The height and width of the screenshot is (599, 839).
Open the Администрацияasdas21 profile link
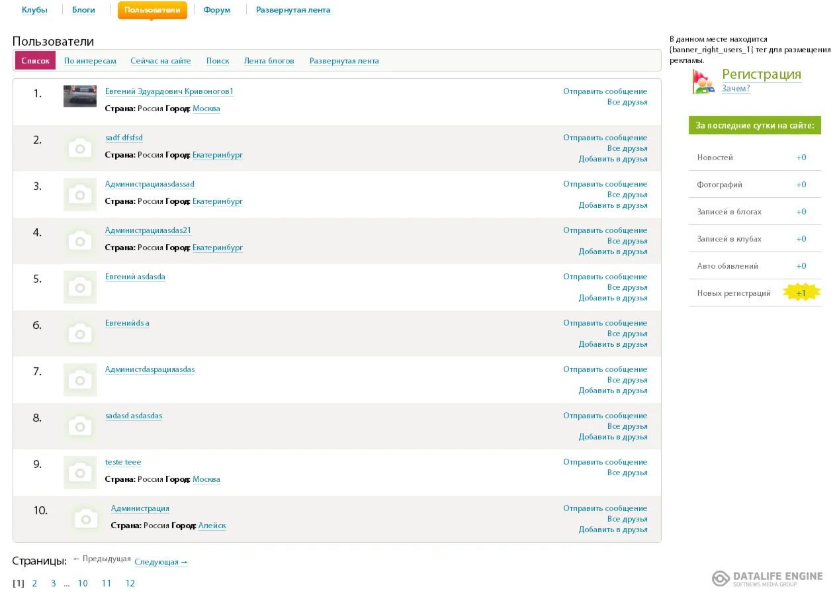148,230
